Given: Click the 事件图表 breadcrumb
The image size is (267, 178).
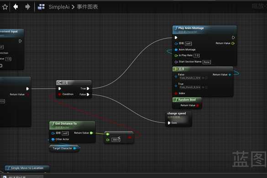Looking at the screenshot, I should pos(88,7).
